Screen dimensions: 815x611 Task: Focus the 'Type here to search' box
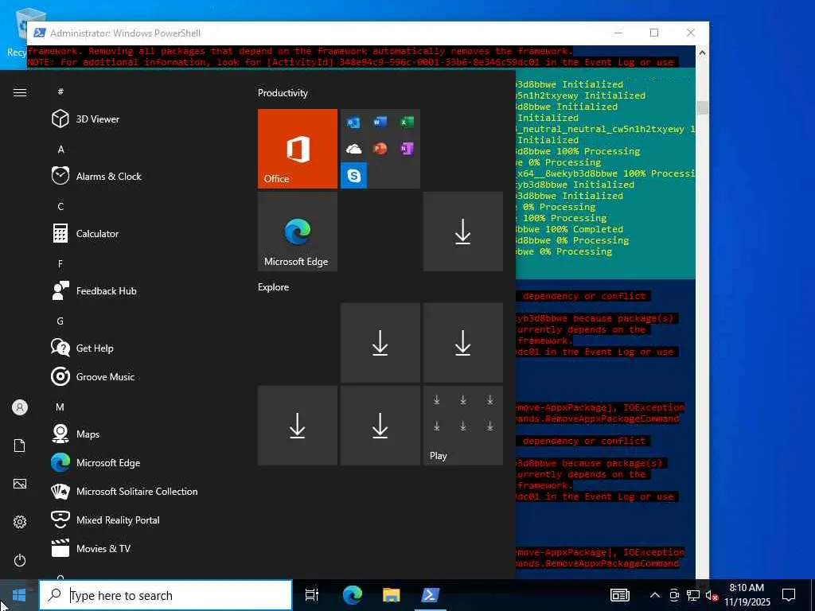click(166, 595)
